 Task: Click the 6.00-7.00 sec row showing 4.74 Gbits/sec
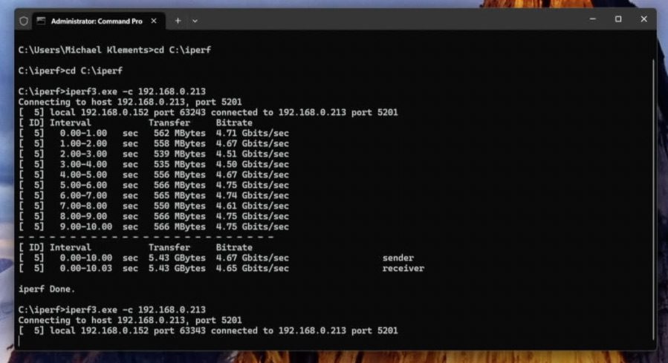click(x=153, y=195)
